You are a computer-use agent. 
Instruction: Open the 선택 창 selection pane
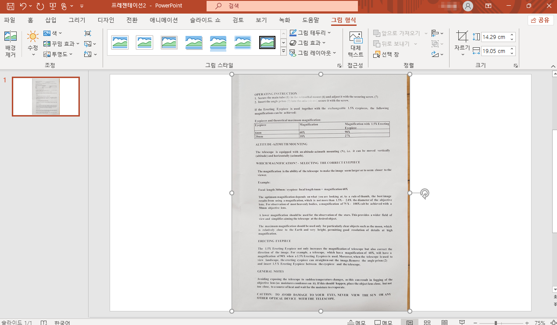tap(386, 55)
